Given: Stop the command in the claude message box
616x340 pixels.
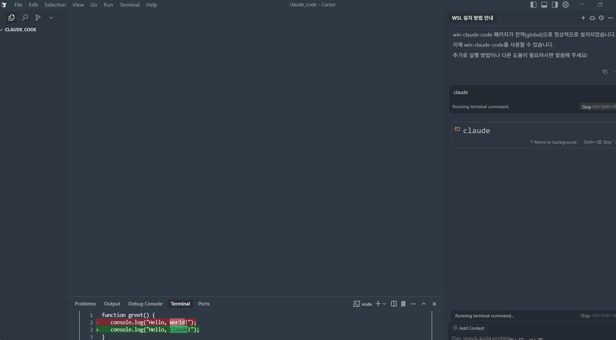Looking at the screenshot, I should [x=597, y=107].
